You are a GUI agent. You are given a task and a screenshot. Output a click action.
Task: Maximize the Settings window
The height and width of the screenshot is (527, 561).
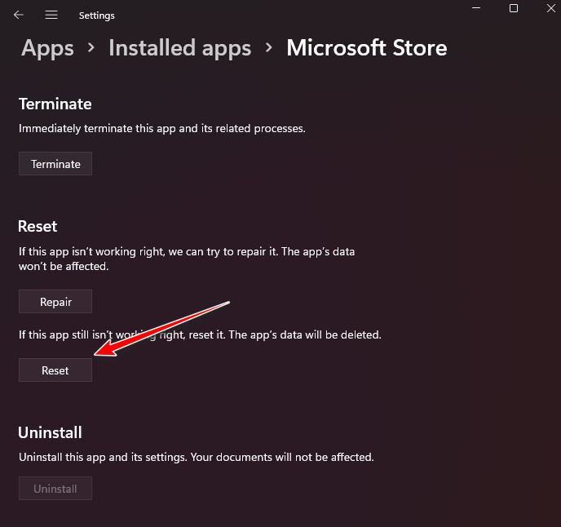coord(514,8)
